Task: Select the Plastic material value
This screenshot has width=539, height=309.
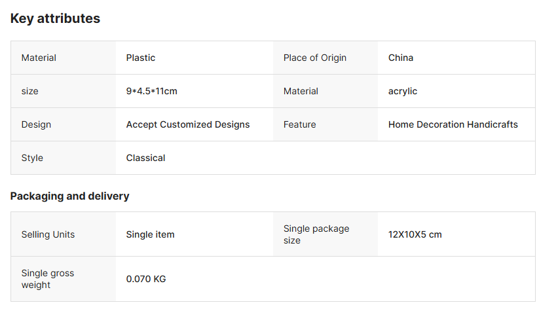Action: (x=141, y=58)
